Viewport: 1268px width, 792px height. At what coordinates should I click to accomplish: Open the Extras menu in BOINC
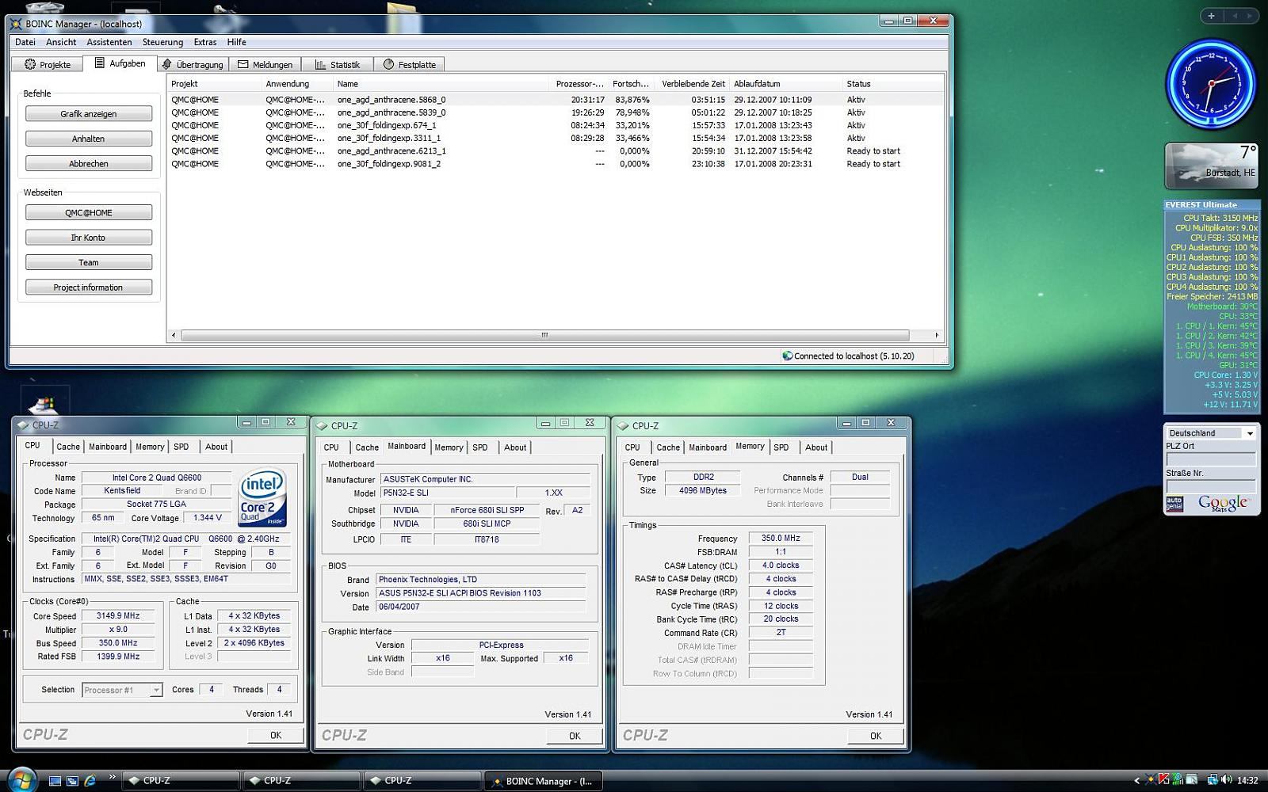[205, 42]
